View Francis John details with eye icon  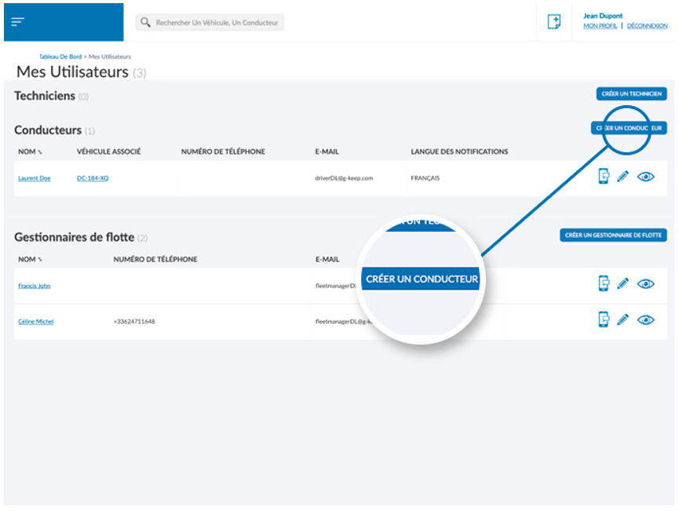645,284
